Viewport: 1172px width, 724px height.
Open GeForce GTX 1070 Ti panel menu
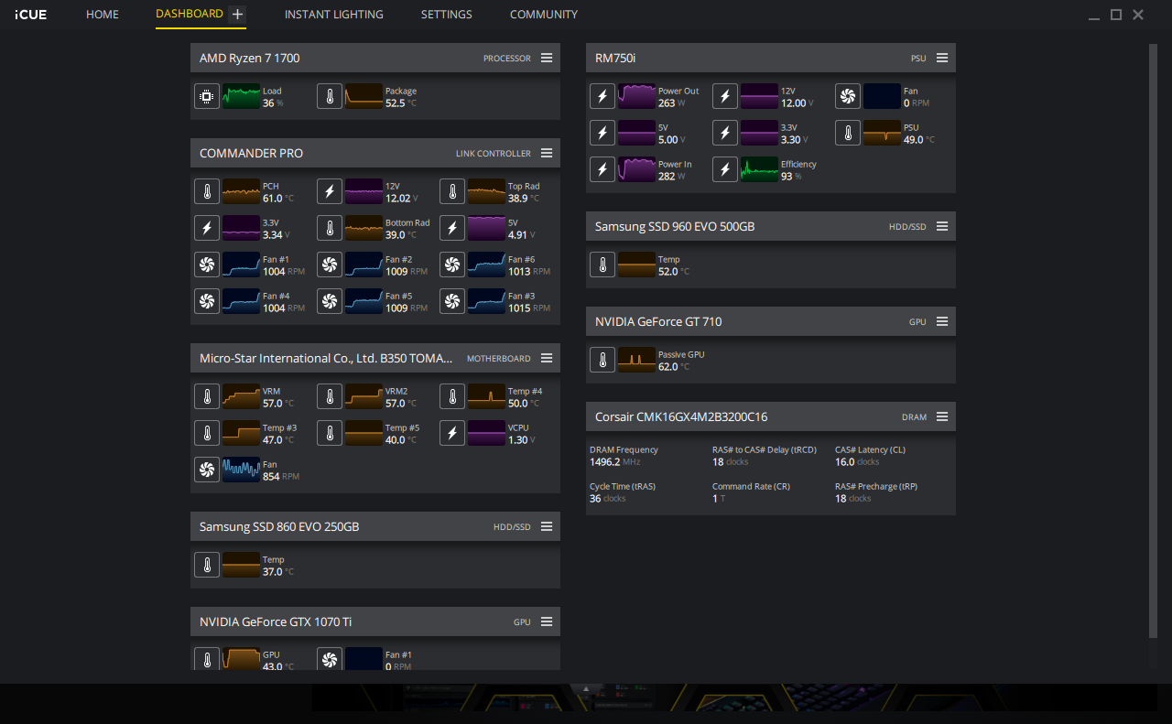pos(547,621)
